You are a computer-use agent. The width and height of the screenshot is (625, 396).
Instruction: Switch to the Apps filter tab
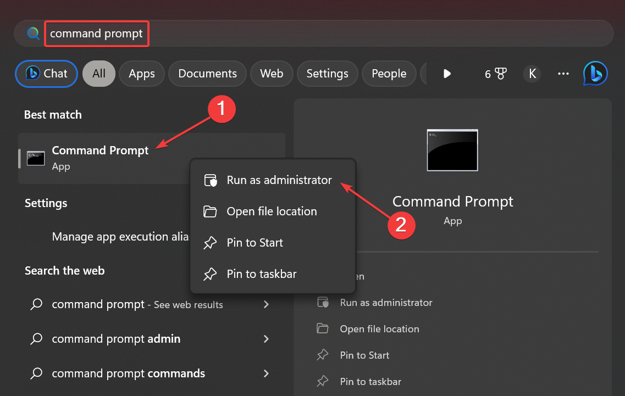click(x=141, y=74)
